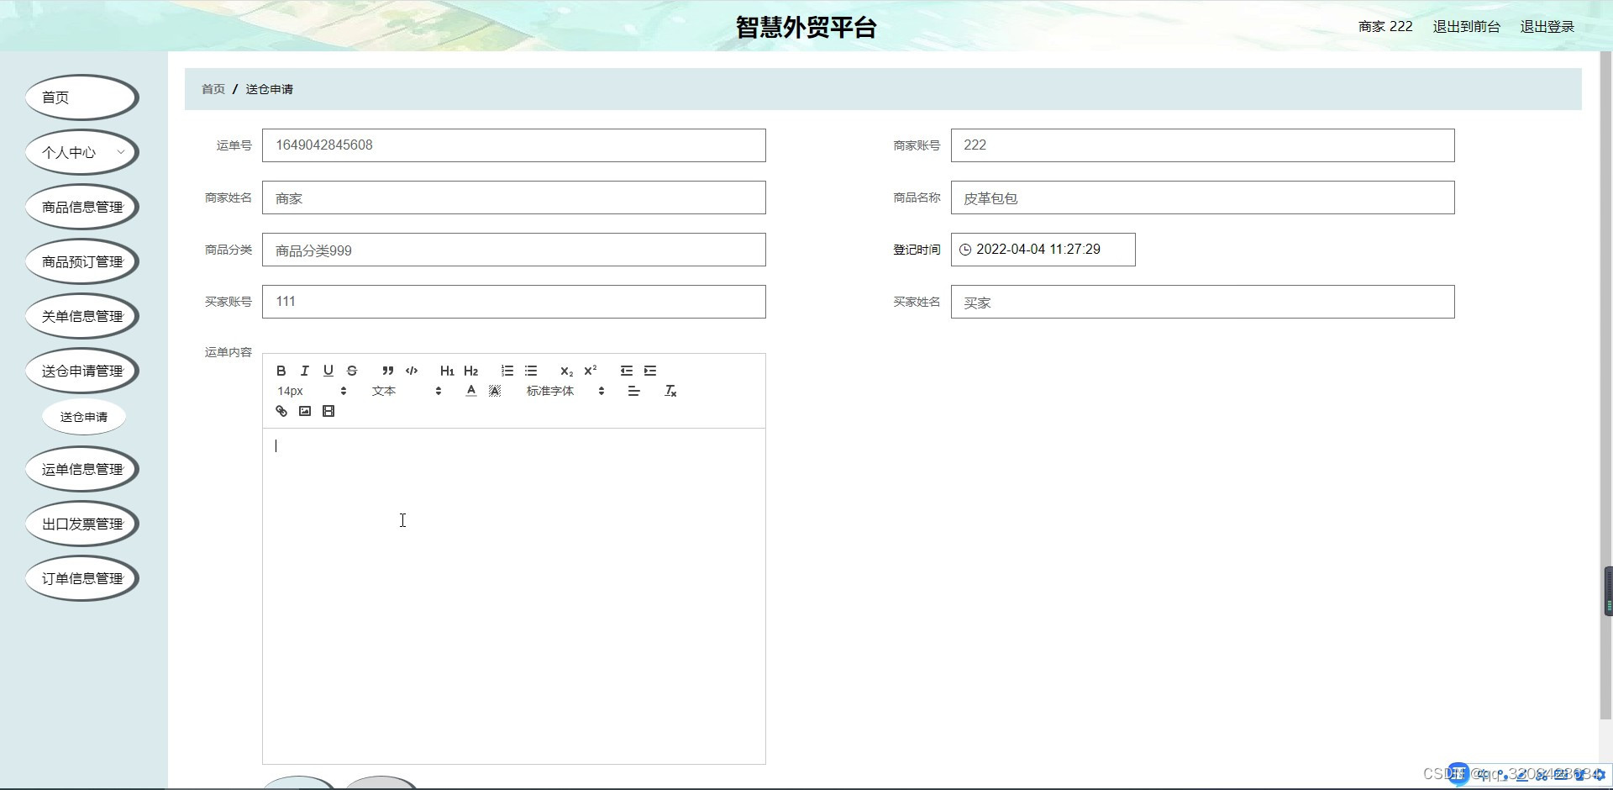Click inside the 运单内容 editor area
1613x790 pixels.
(x=514, y=597)
